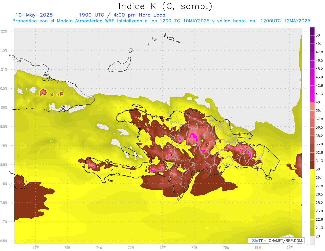The height and width of the screenshot is (251, 325).
Task: Click the dark brown scale segment between 30 and 31.3
Action: click(x=312, y=165)
